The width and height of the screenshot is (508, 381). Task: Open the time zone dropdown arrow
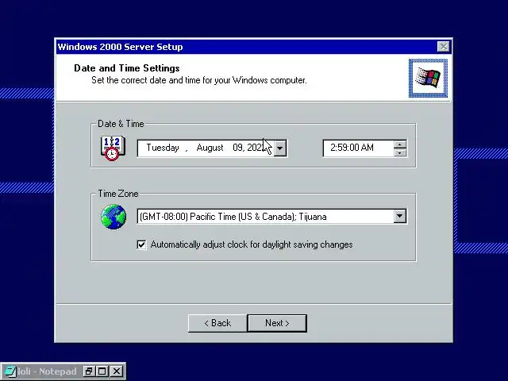(x=400, y=216)
